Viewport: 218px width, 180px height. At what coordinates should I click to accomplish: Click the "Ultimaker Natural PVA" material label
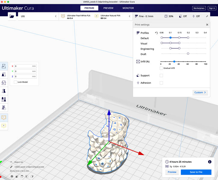pos(110,16)
